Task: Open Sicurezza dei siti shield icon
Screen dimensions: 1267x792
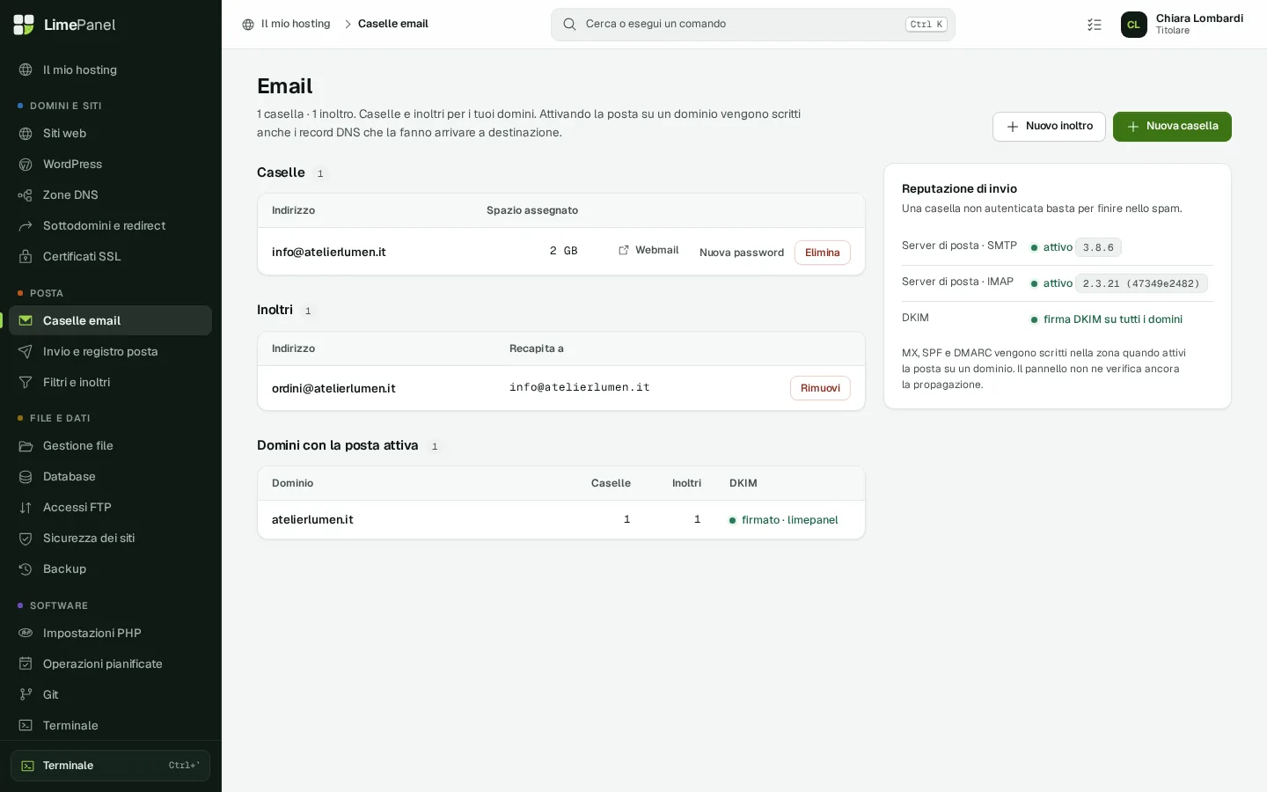Action: tap(26, 539)
